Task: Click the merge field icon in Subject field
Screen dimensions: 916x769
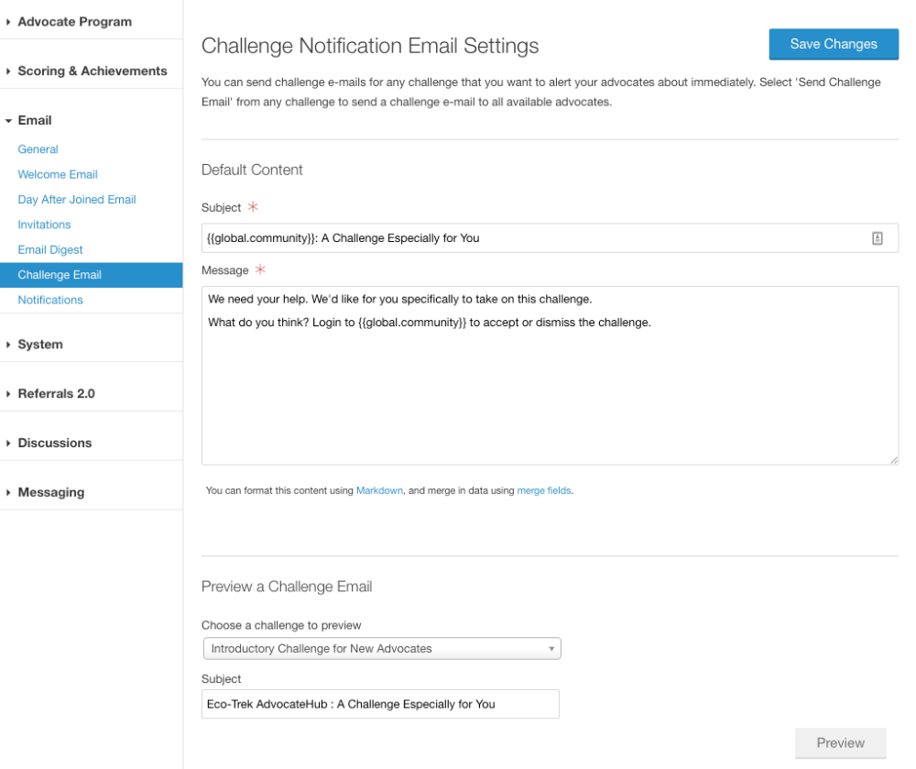Action: (x=877, y=237)
